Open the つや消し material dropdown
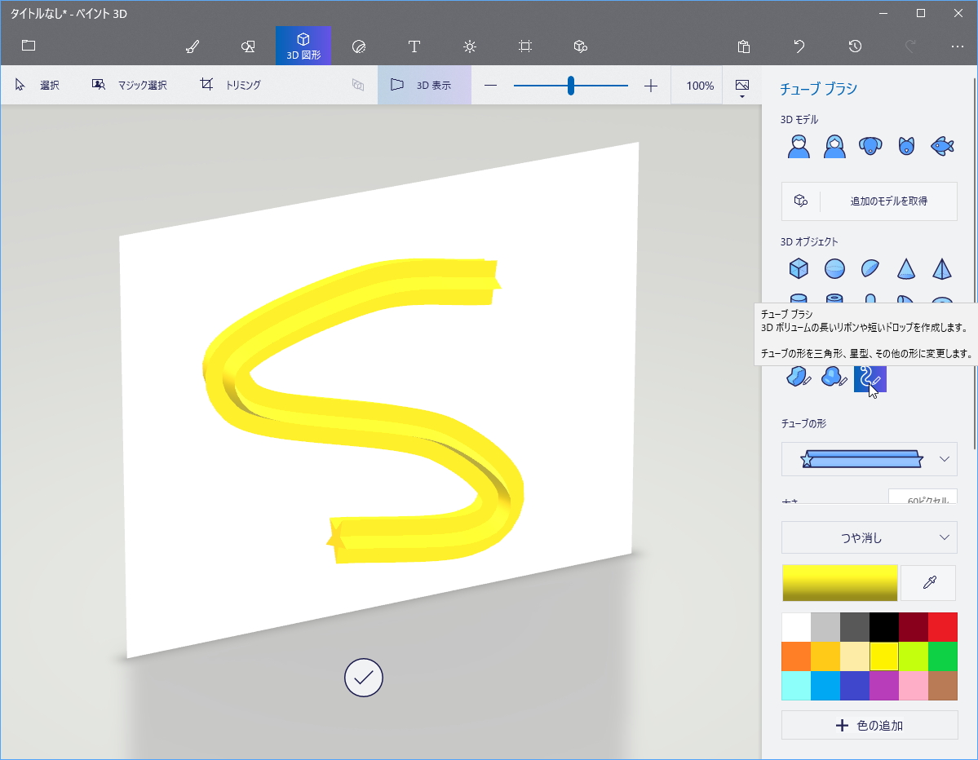This screenshot has height=760, width=978. (x=870, y=537)
